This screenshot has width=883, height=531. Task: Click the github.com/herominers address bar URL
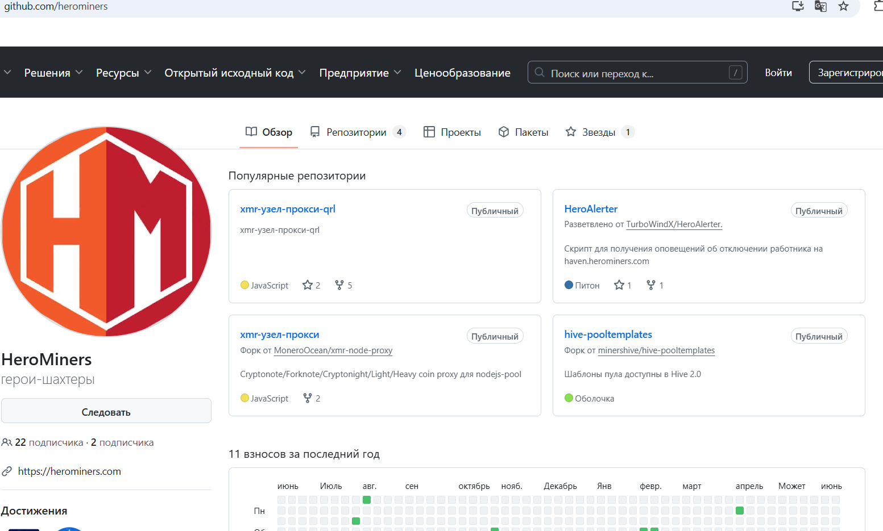(56, 6)
